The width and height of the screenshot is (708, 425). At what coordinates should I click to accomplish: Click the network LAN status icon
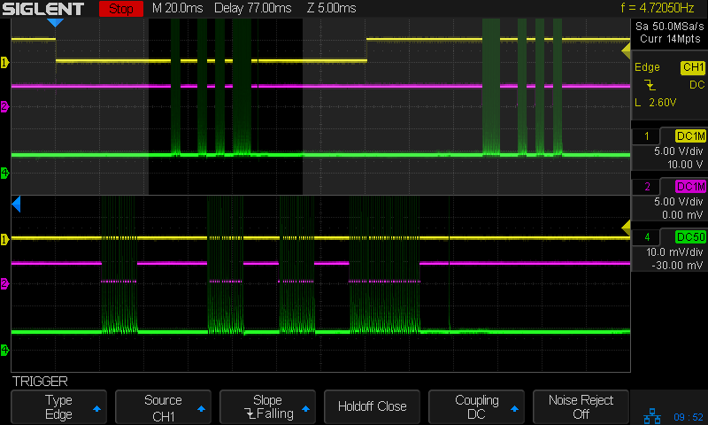coord(652,416)
